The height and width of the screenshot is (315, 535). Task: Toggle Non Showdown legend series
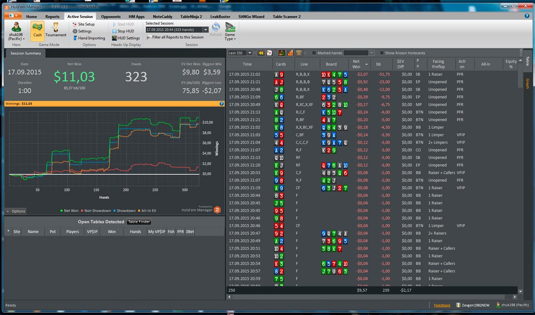[96, 211]
